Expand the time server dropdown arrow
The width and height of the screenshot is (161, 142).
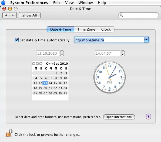[x=146, y=40]
